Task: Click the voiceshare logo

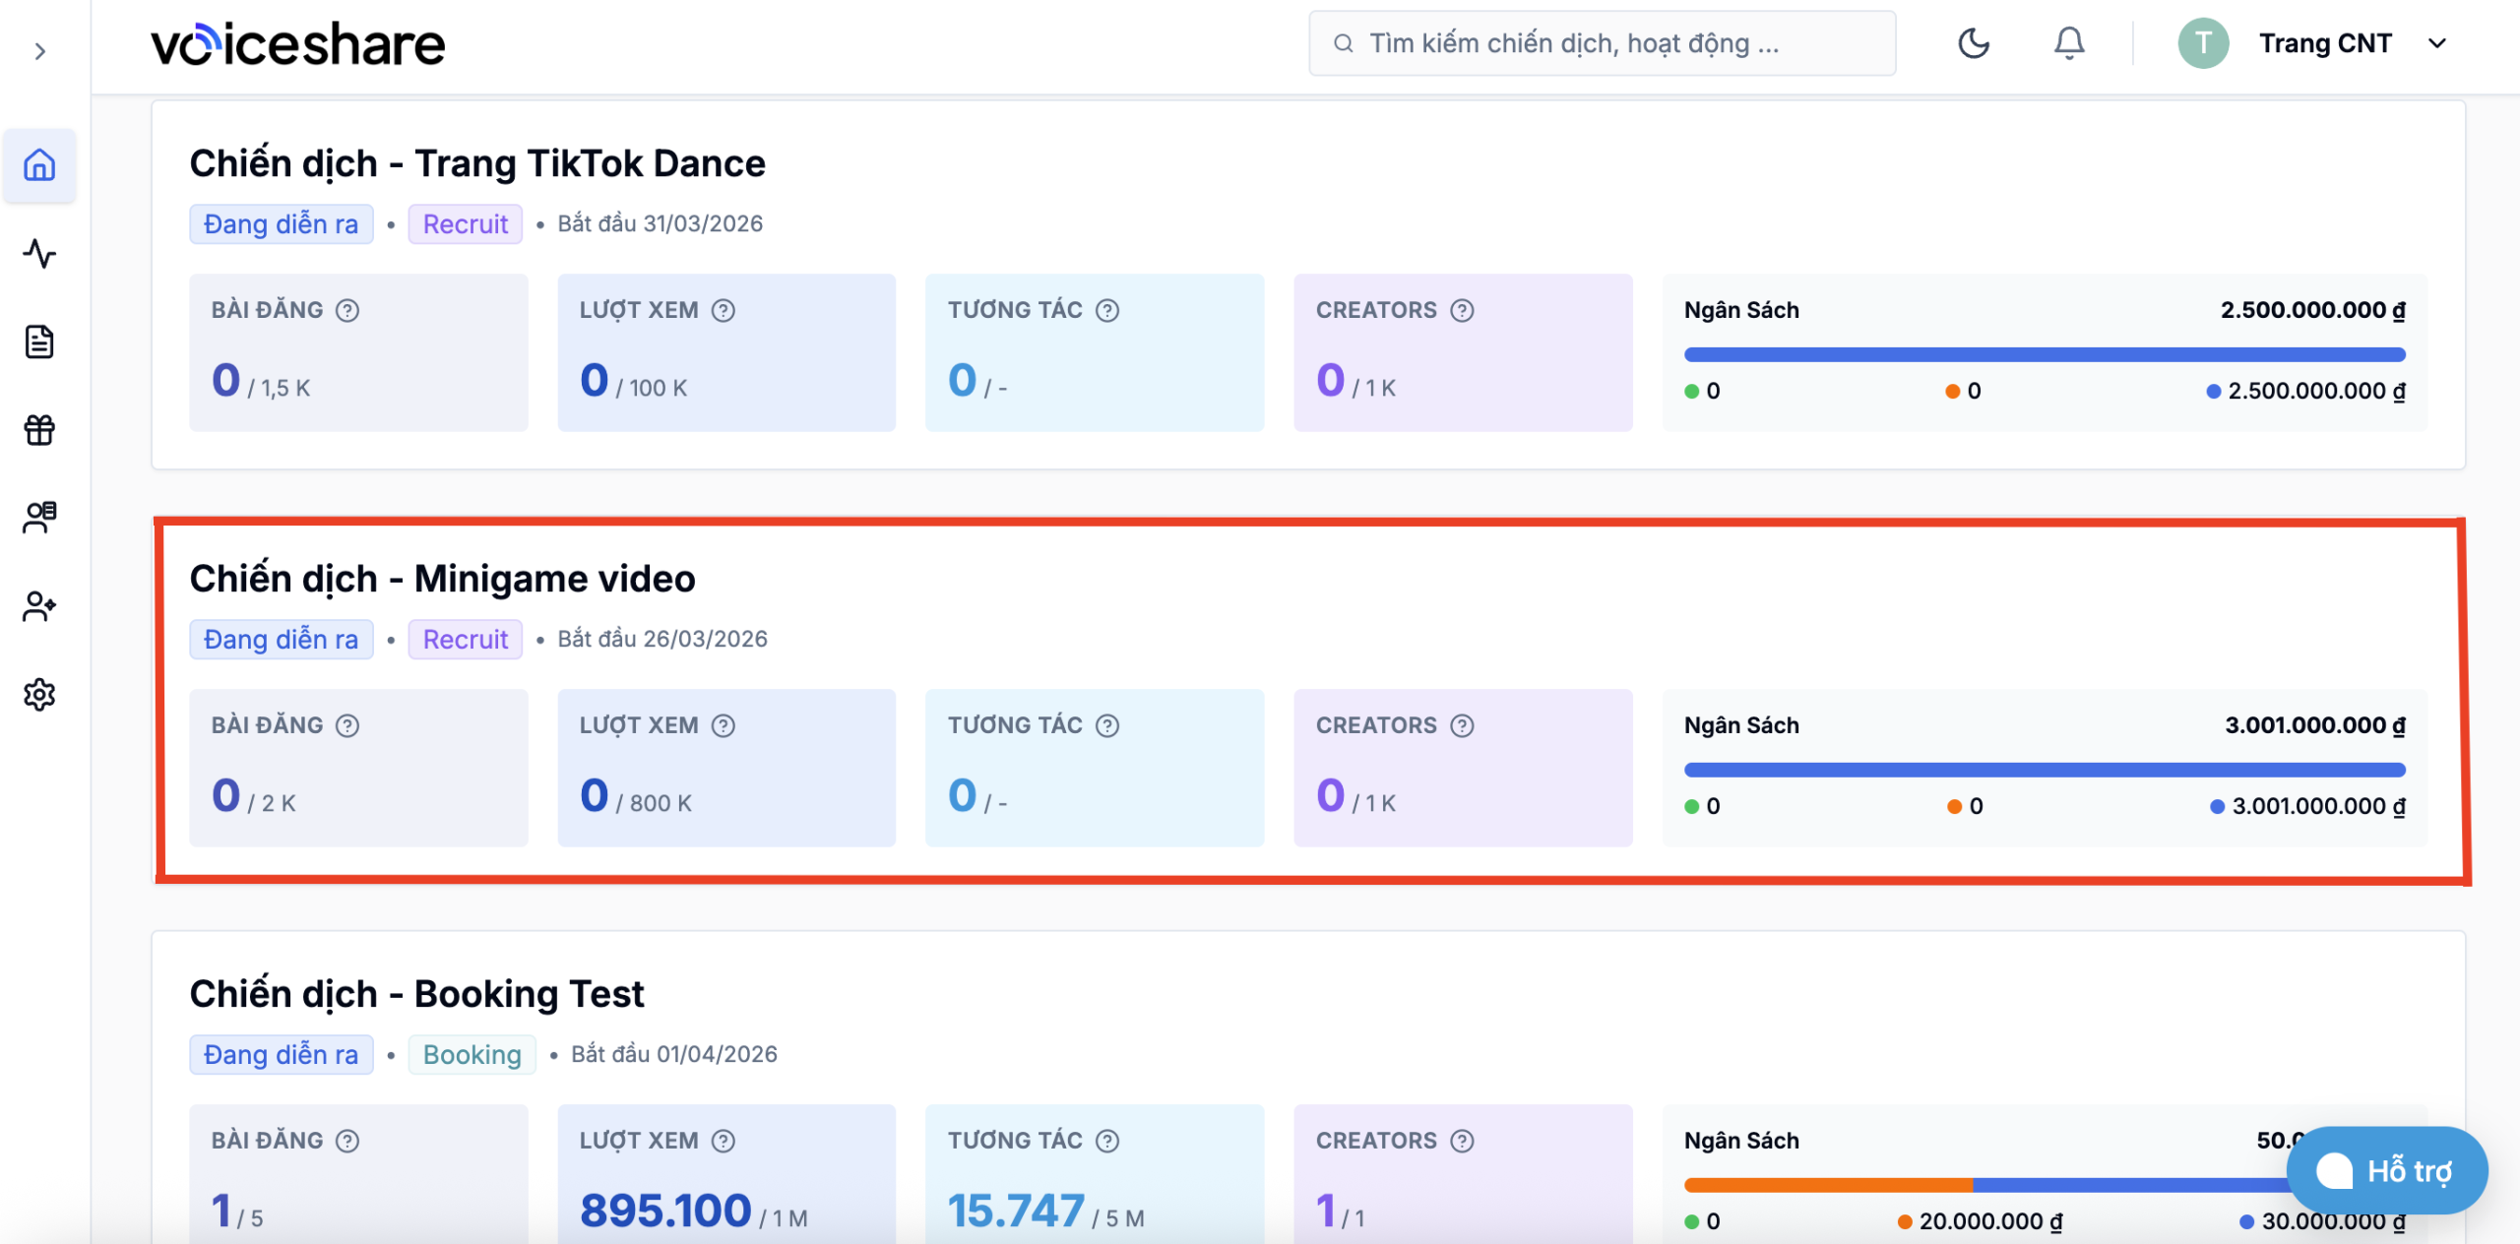Action: [x=297, y=44]
